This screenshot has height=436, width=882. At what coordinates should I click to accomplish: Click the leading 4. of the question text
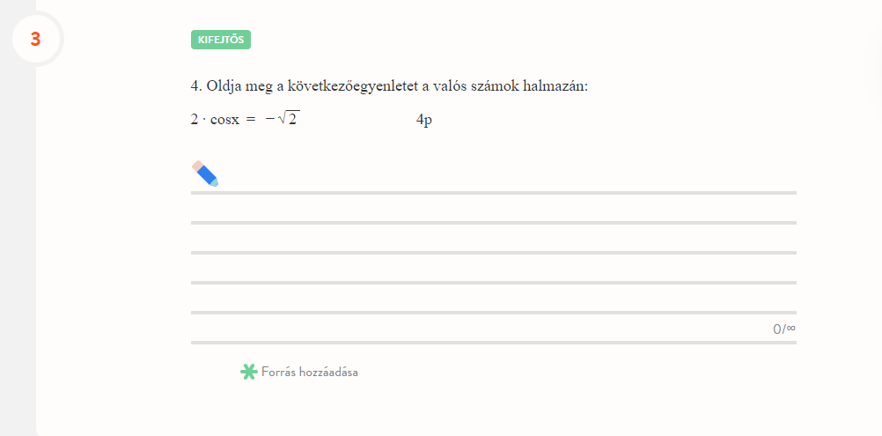(x=196, y=86)
